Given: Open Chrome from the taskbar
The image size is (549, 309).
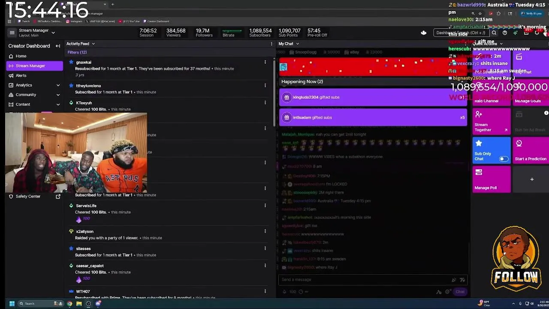Looking at the screenshot, I should 69,304.
